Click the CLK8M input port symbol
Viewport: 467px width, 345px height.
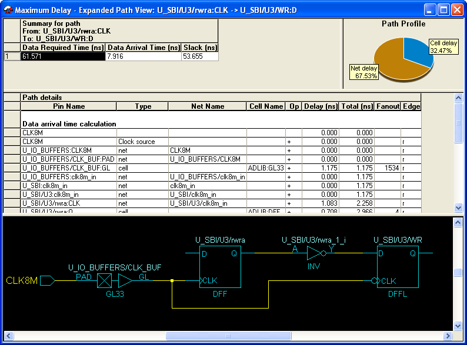tap(48, 281)
